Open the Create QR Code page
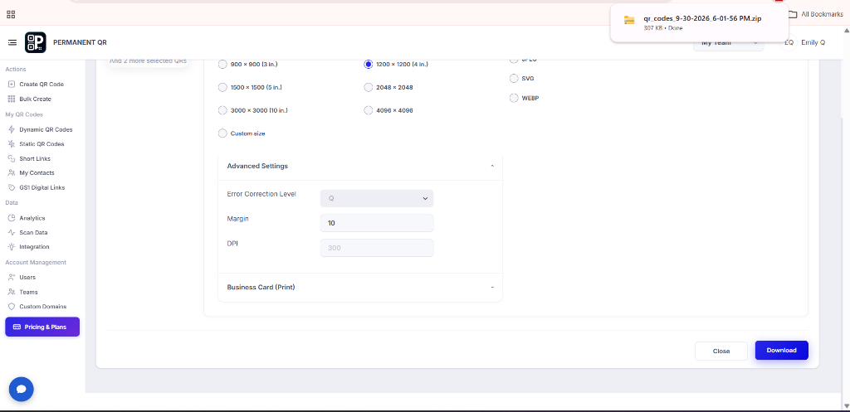The width and height of the screenshot is (850, 412). [42, 85]
